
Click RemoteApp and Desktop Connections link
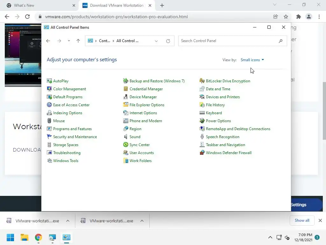point(238,129)
